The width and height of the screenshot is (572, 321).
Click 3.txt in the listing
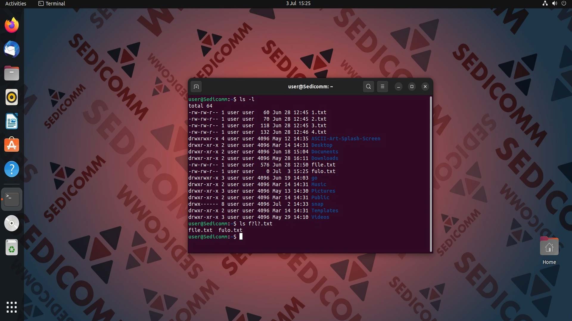[x=319, y=125]
